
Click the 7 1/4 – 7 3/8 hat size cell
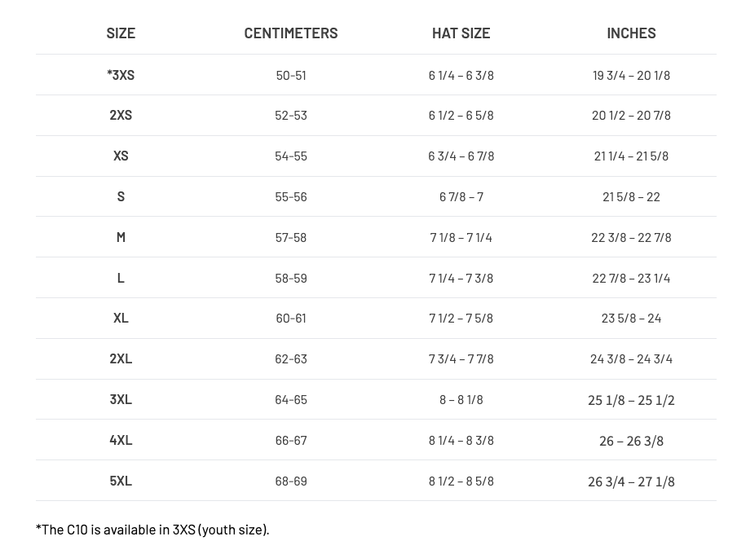pos(461,278)
